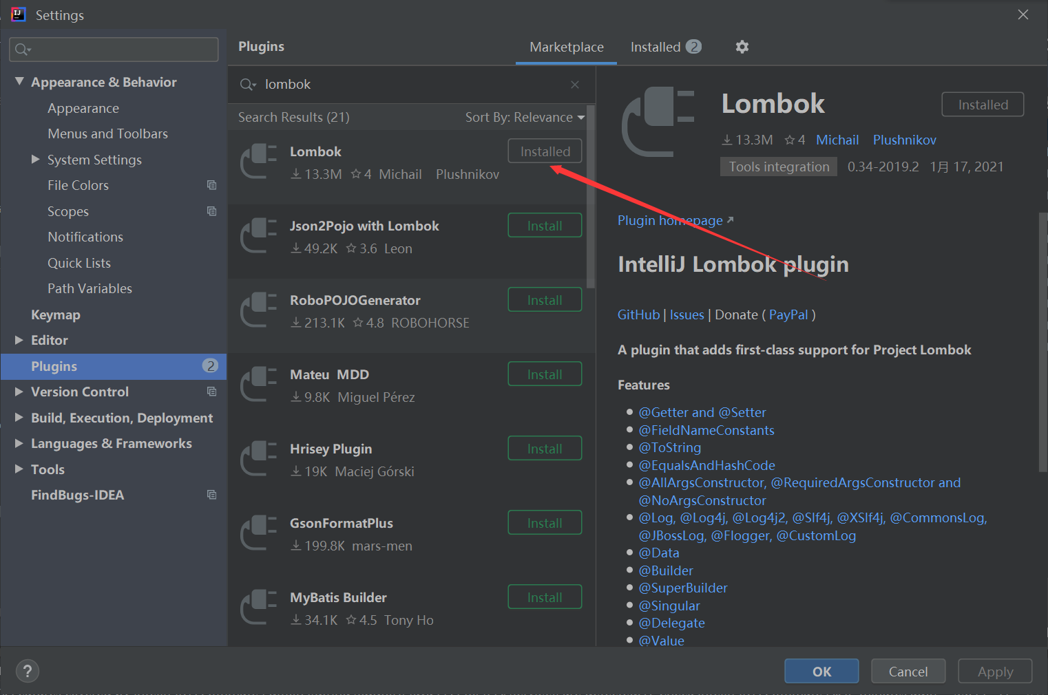
Task: Clear the lombok search query with the X
Action: [x=575, y=84]
